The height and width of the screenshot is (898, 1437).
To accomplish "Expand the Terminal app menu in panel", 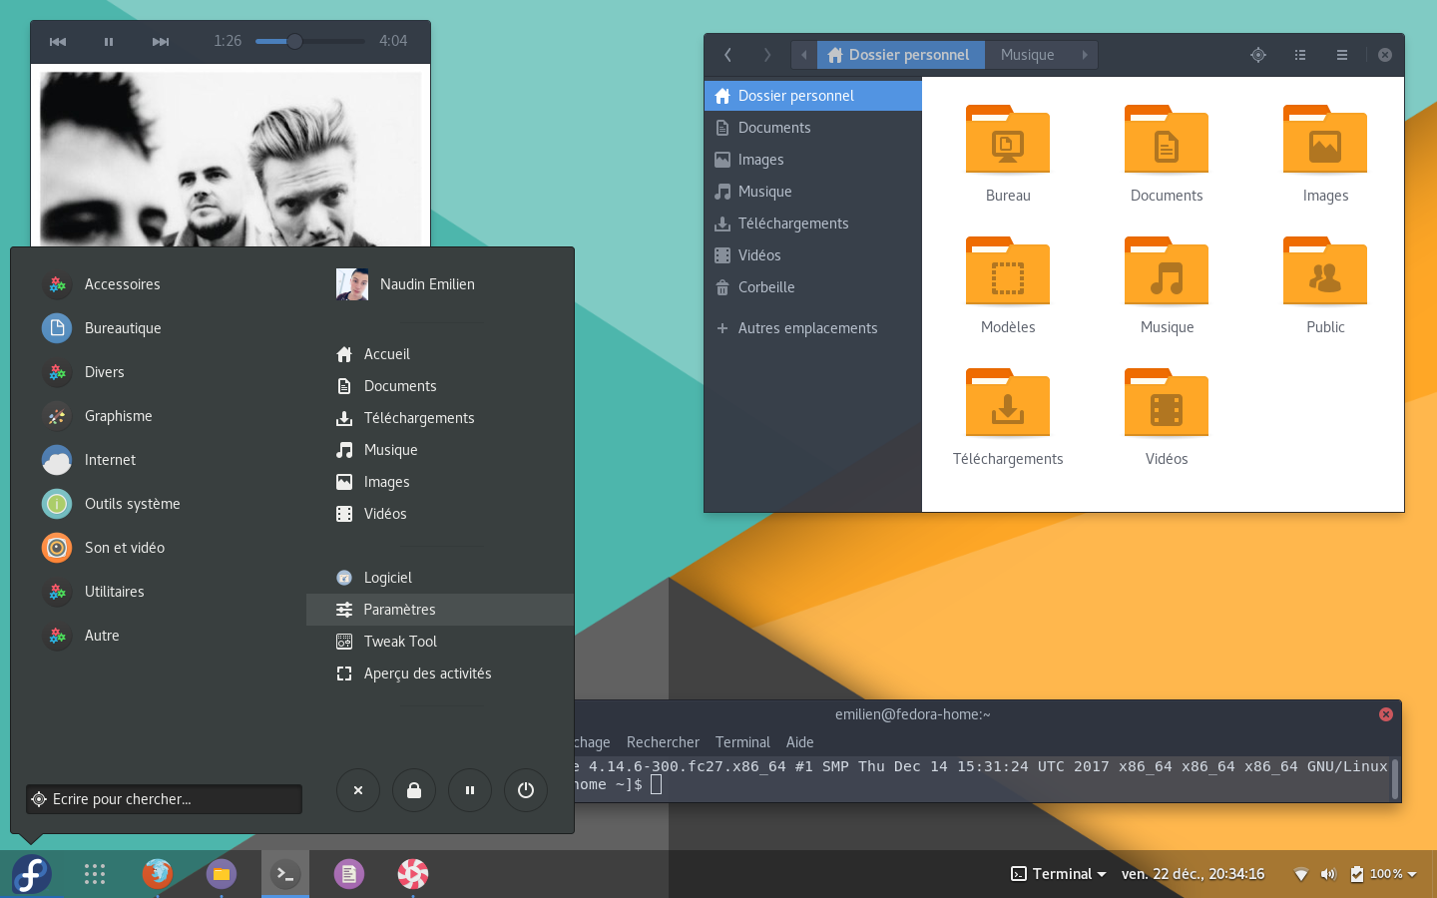I will click(1059, 874).
